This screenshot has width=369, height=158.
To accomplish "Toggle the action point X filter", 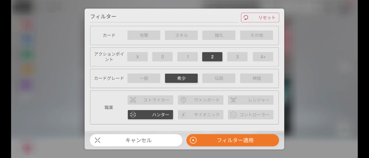I will click(138, 57).
